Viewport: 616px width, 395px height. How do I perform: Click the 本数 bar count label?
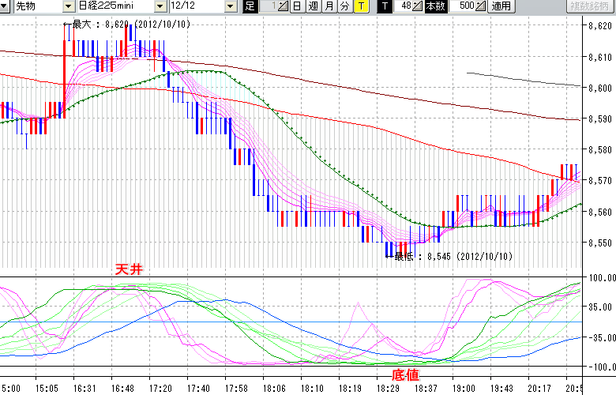pyautogui.click(x=435, y=6)
